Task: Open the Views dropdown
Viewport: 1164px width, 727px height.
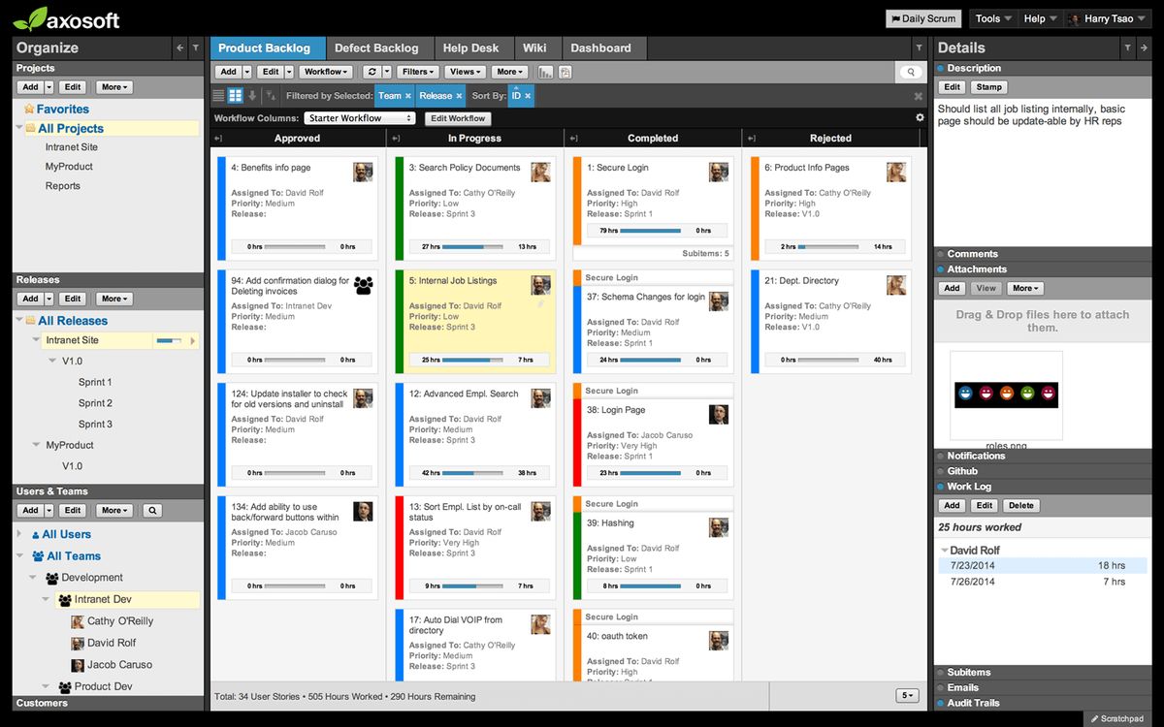Action: point(465,71)
